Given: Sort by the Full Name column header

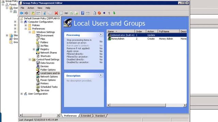Looking at the screenshot, I should [x=169, y=32].
